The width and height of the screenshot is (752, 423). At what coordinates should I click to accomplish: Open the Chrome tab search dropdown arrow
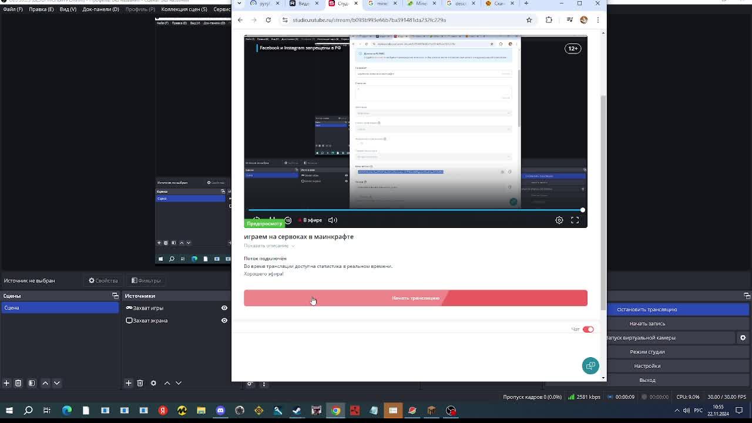point(238,4)
